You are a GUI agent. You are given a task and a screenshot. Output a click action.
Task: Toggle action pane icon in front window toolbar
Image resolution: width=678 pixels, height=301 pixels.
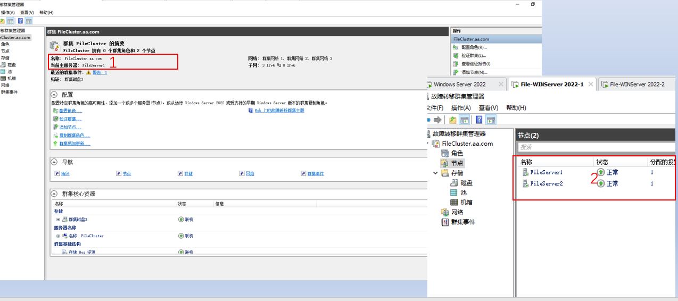click(x=491, y=120)
